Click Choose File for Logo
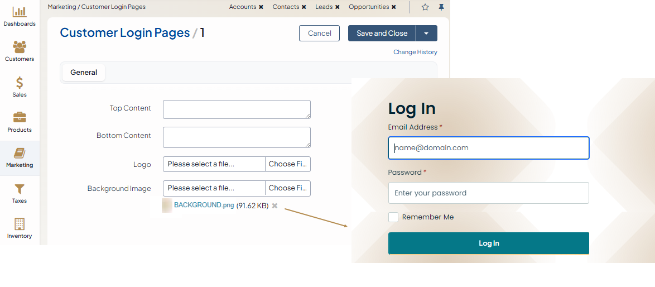 [x=288, y=164]
